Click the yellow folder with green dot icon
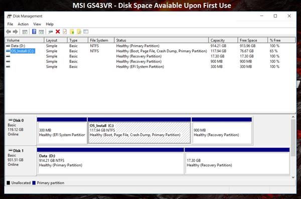 72,32
